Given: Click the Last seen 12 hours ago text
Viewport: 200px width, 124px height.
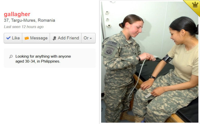Looking at the screenshot, I should 24,27.
